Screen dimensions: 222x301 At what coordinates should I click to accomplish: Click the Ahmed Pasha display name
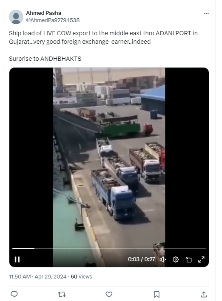(x=44, y=13)
